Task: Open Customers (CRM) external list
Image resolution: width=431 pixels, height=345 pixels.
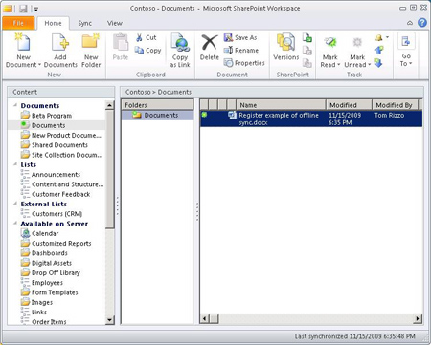Action: pyautogui.click(x=52, y=214)
